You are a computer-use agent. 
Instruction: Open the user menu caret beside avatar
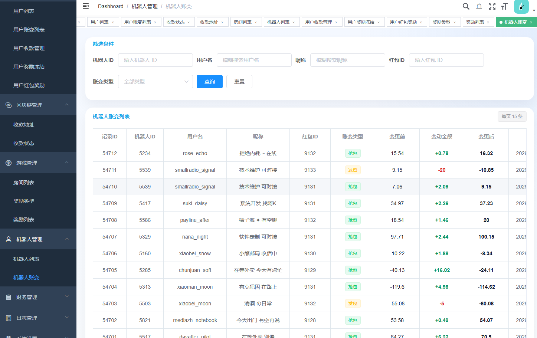(x=534, y=10)
